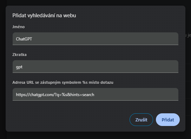Click the Zkratka field label
Screen dimensions: 191x139
[20, 55]
